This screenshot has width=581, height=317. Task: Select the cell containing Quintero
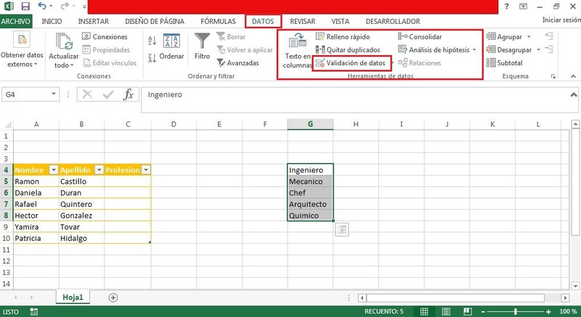click(81, 204)
